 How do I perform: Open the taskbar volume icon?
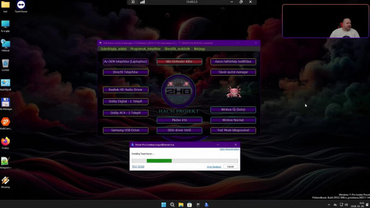click(x=346, y=205)
